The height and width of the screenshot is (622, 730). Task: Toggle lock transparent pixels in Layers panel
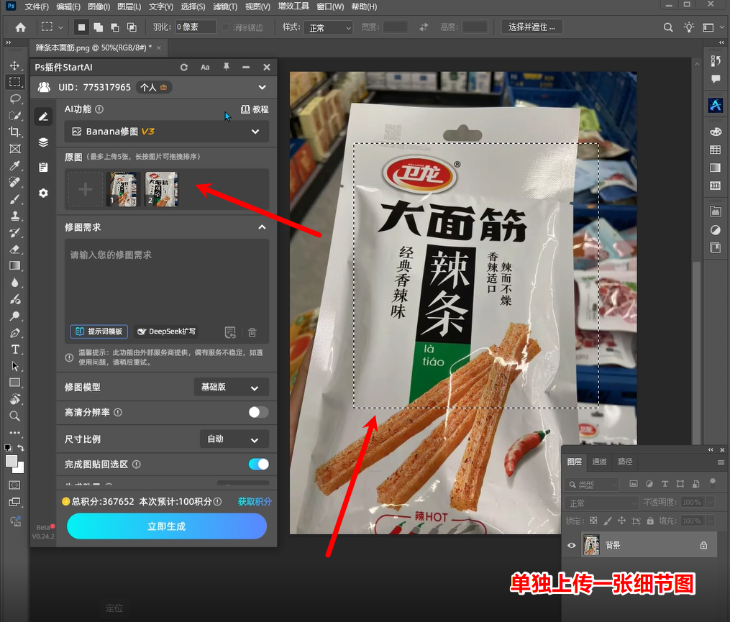(x=593, y=521)
